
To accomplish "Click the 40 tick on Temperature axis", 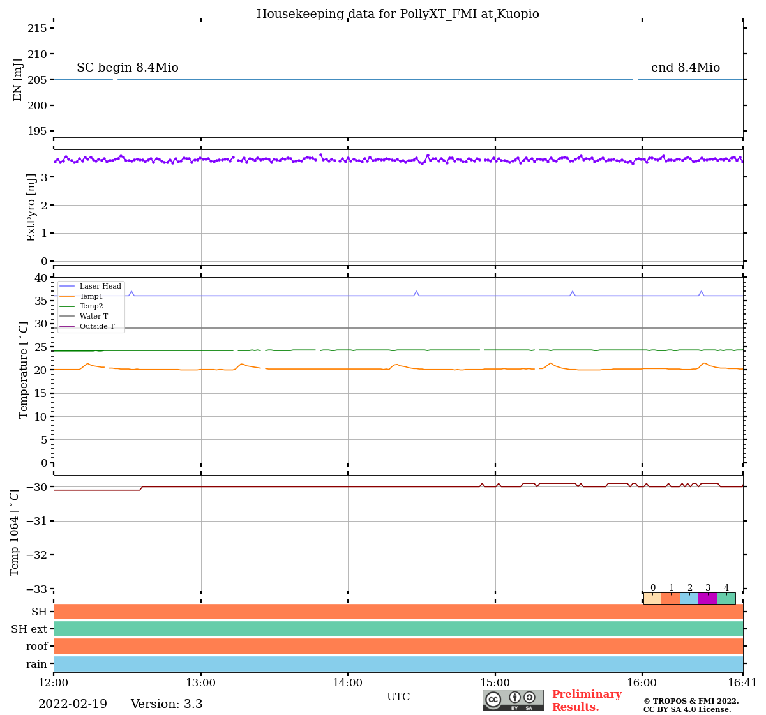I will [x=41, y=278].
